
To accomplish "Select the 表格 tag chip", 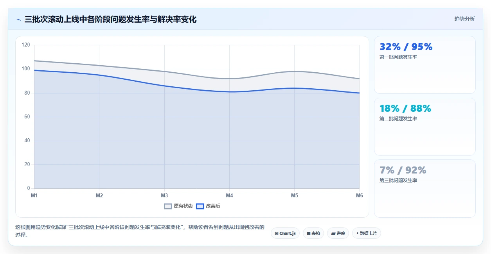I will [x=313, y=233].
